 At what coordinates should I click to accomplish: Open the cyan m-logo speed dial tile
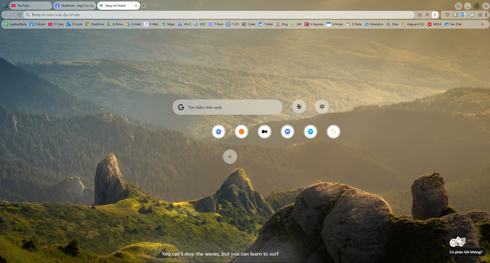310,131
